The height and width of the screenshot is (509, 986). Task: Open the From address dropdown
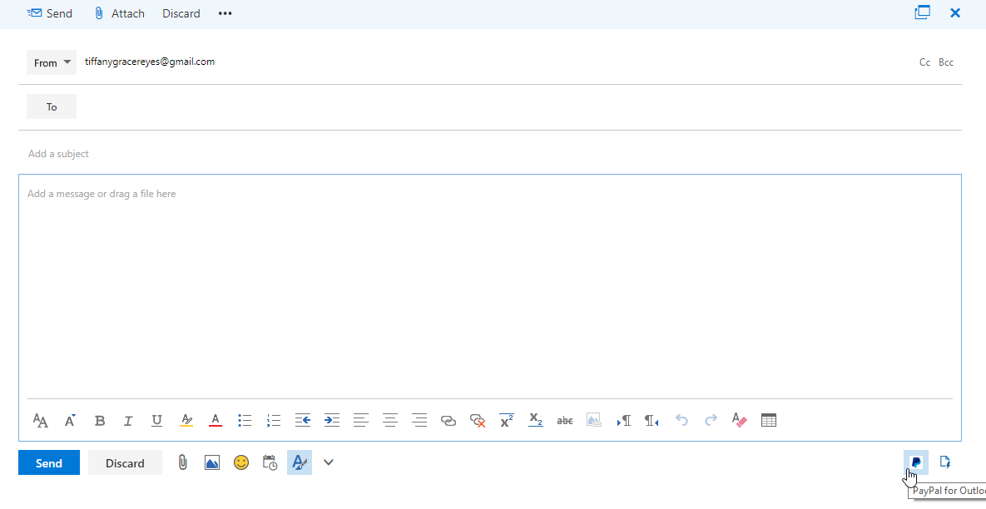pyautogui.click(x=52, y=63)
